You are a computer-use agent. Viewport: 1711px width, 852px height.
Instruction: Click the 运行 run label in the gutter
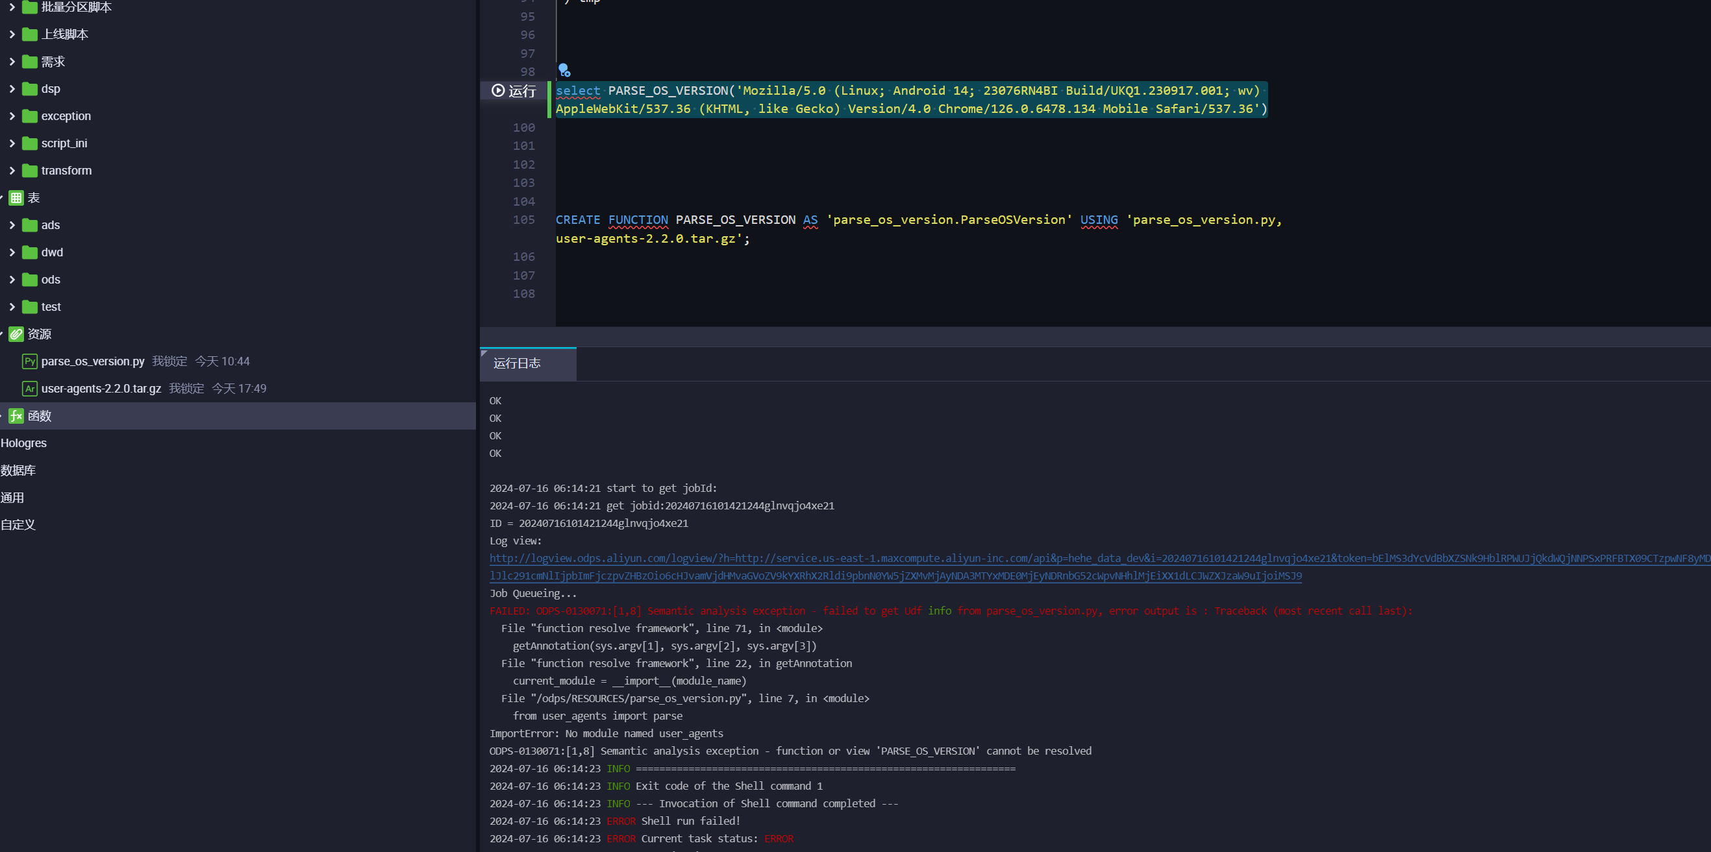coord(522,91)
